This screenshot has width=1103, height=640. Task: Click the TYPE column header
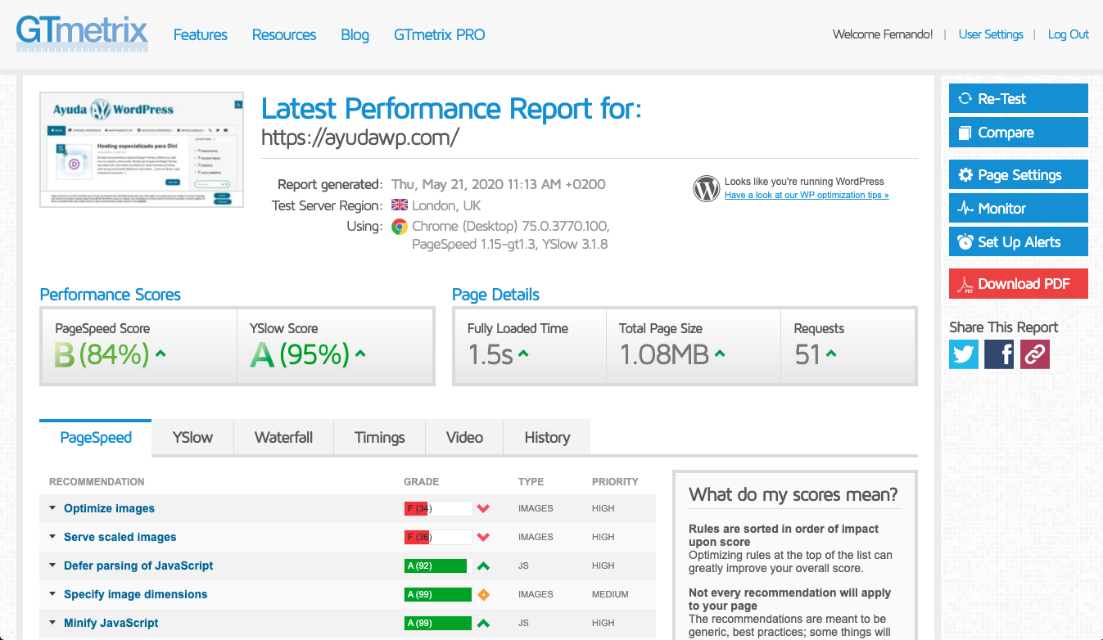[x=531, y=482]
